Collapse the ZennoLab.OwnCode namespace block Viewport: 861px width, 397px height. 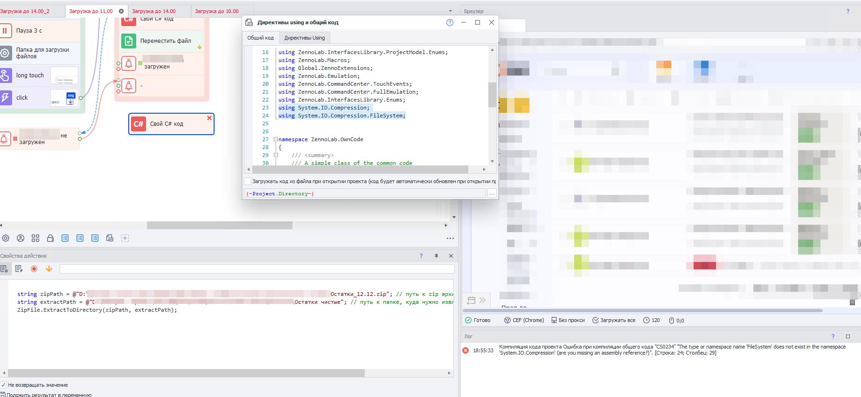276,139
